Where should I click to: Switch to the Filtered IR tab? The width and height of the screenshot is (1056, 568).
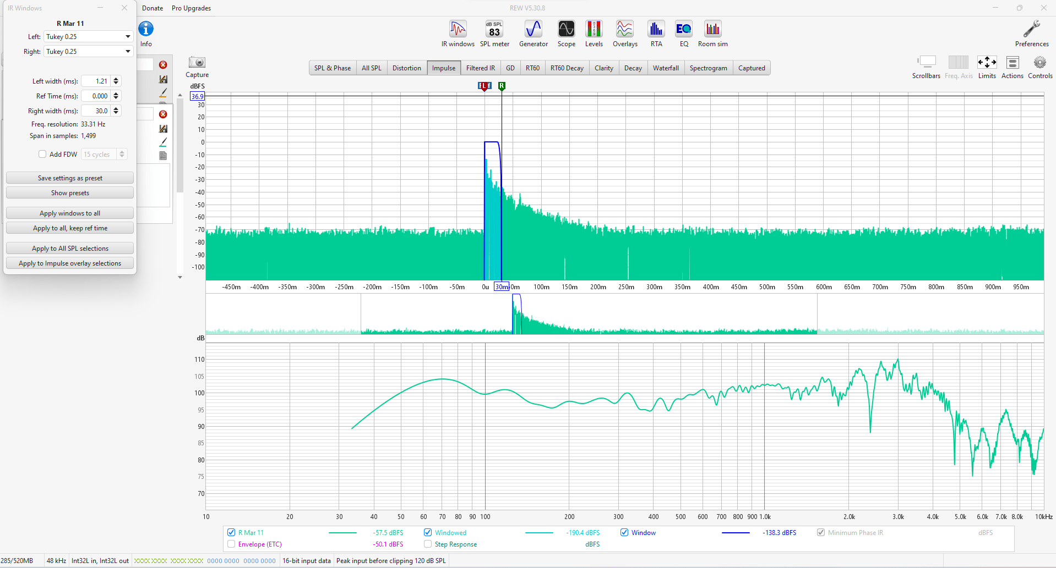pos(481,68)
